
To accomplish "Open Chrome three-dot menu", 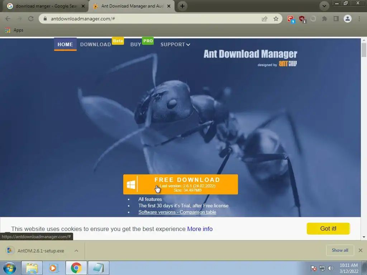I will (x=359, y=19).
